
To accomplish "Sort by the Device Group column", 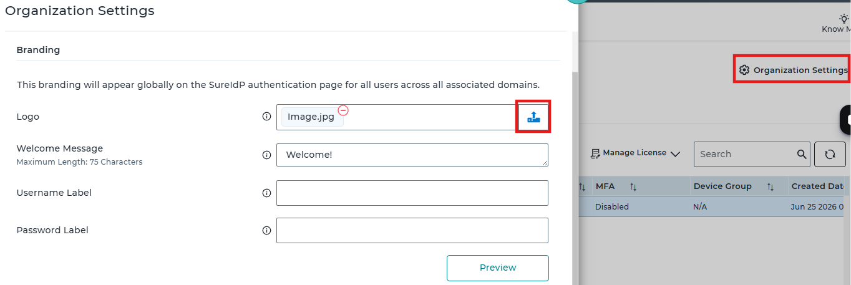I will pyautogui.click(x=770, y=186).
